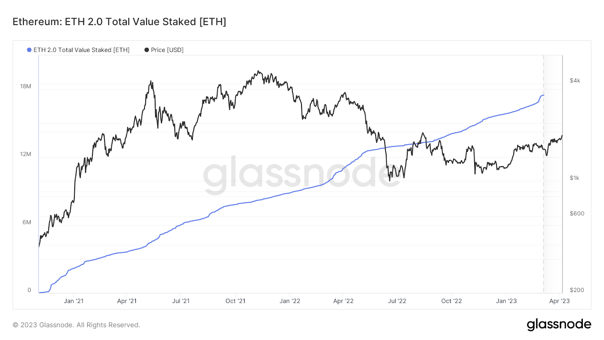This screenshot has height=340, width=604.
Task: Click the glassnode logo at bottom right
Action: click(559, 325)
